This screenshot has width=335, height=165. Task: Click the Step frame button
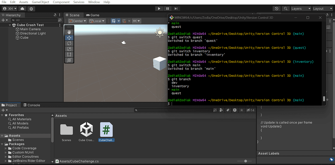pyautogui.click(x=176, y=9)
